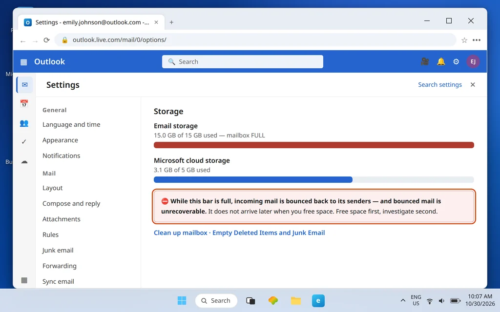Close the Settings panel with X
Screen dimensions: 500x312
pos(473,85)
